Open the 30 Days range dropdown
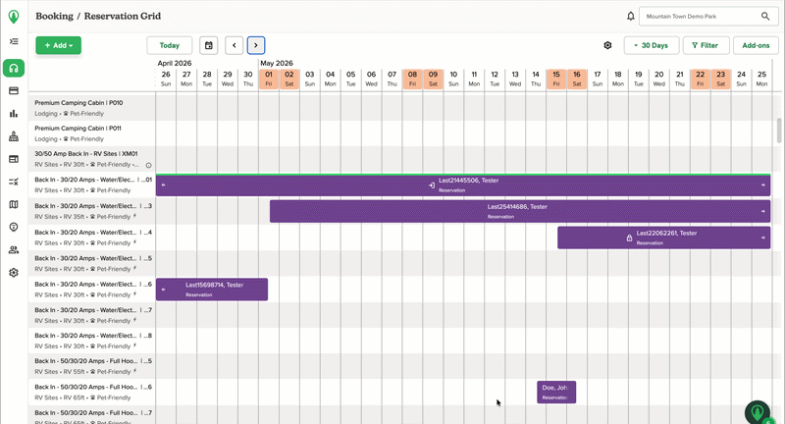 tap(652, 45)
